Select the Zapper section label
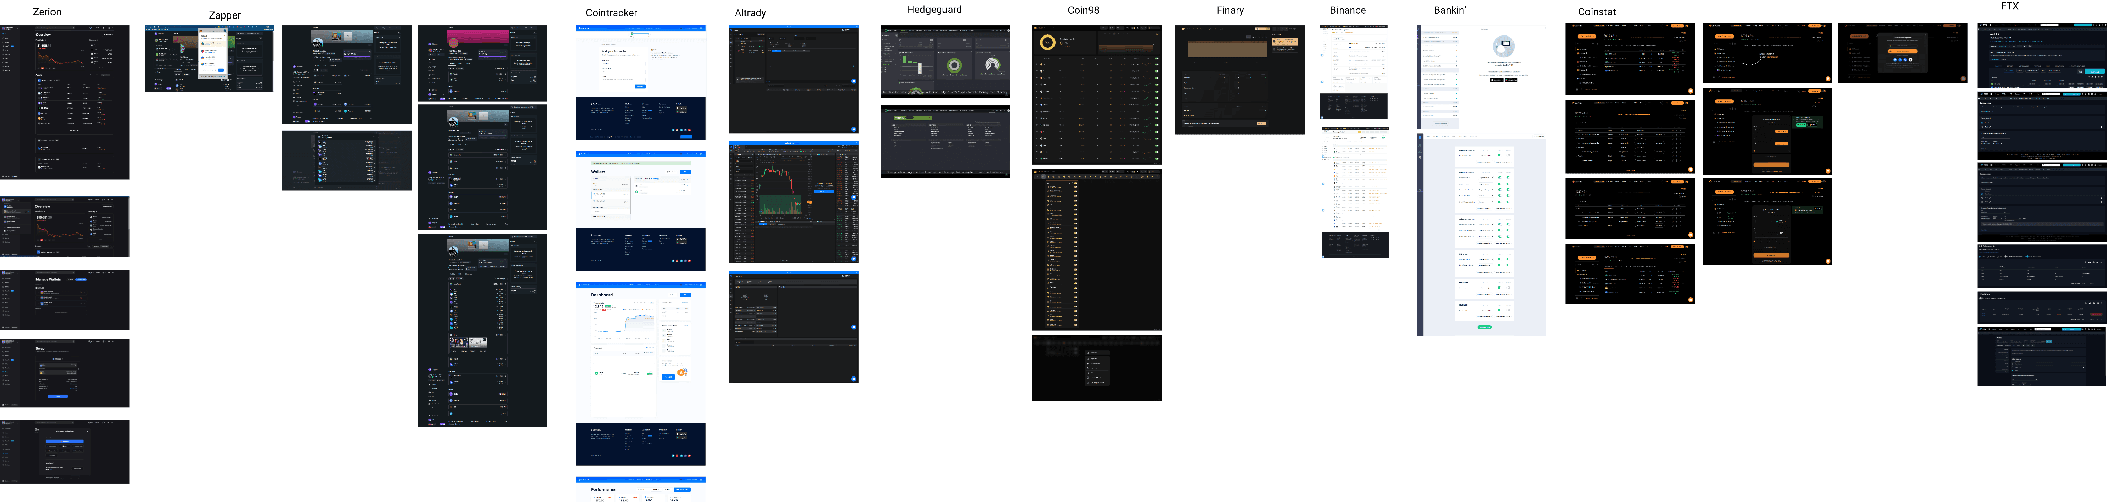Image resolution: width=2107 pixels, height=502 pixels. pyautogui.click(x=224, y=15)
